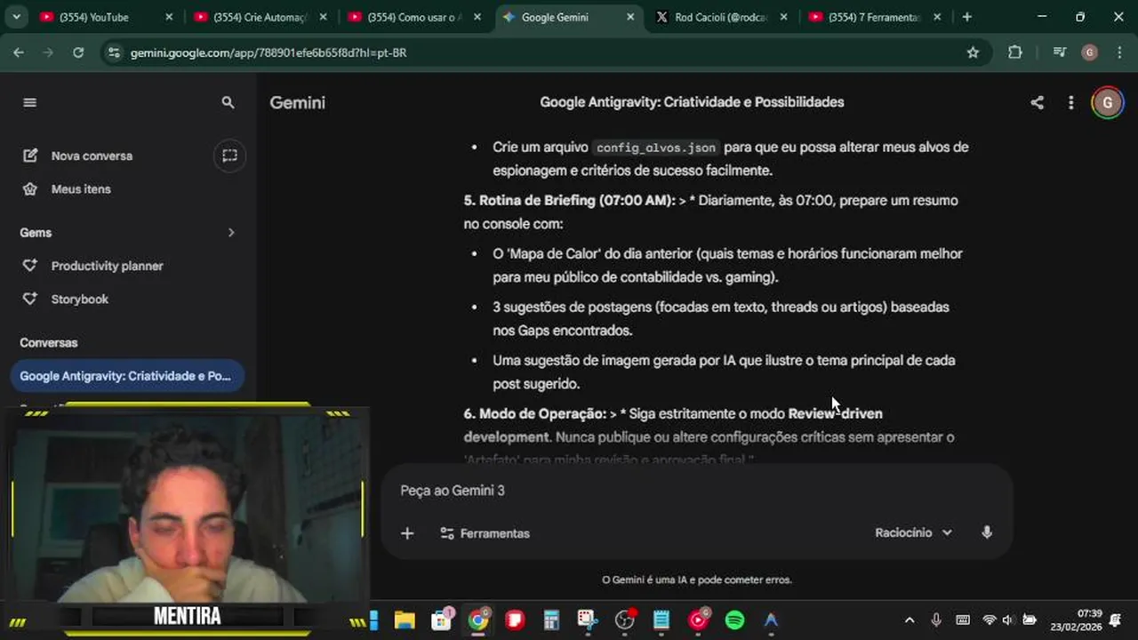
Task: Click the address bar URL
Action: (x=268, y=53)
